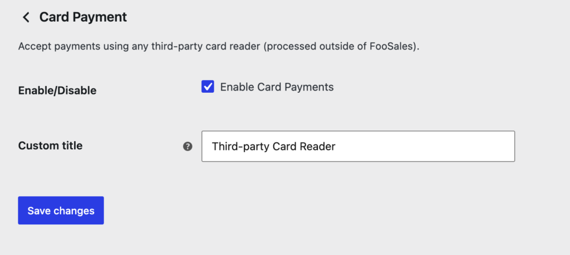Image resolution: width=570 pixels, height=255 pixels.
Task: Show tooltip for Custom title help icon
Action: coord(188,146)
